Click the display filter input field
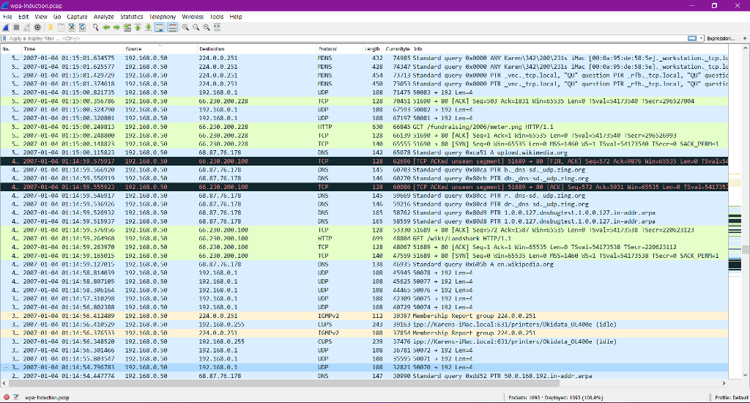This screenshot has width=750, height=403. tap(293, 38)
